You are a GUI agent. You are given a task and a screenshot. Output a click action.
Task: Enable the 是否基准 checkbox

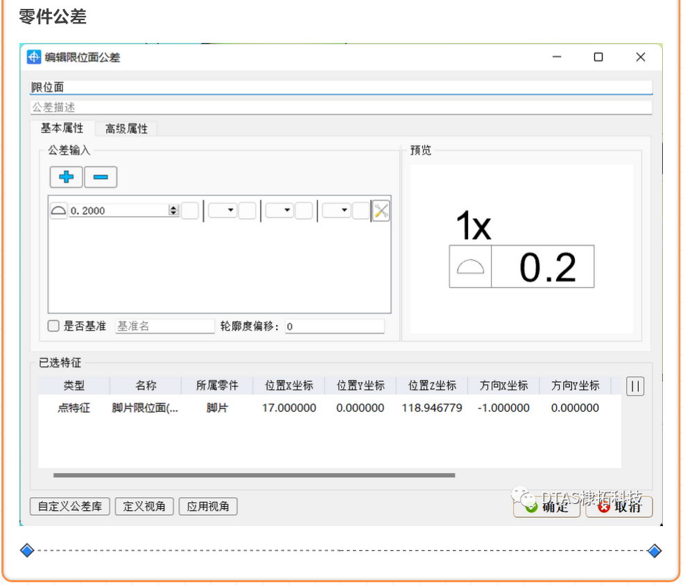pos(53,326)
